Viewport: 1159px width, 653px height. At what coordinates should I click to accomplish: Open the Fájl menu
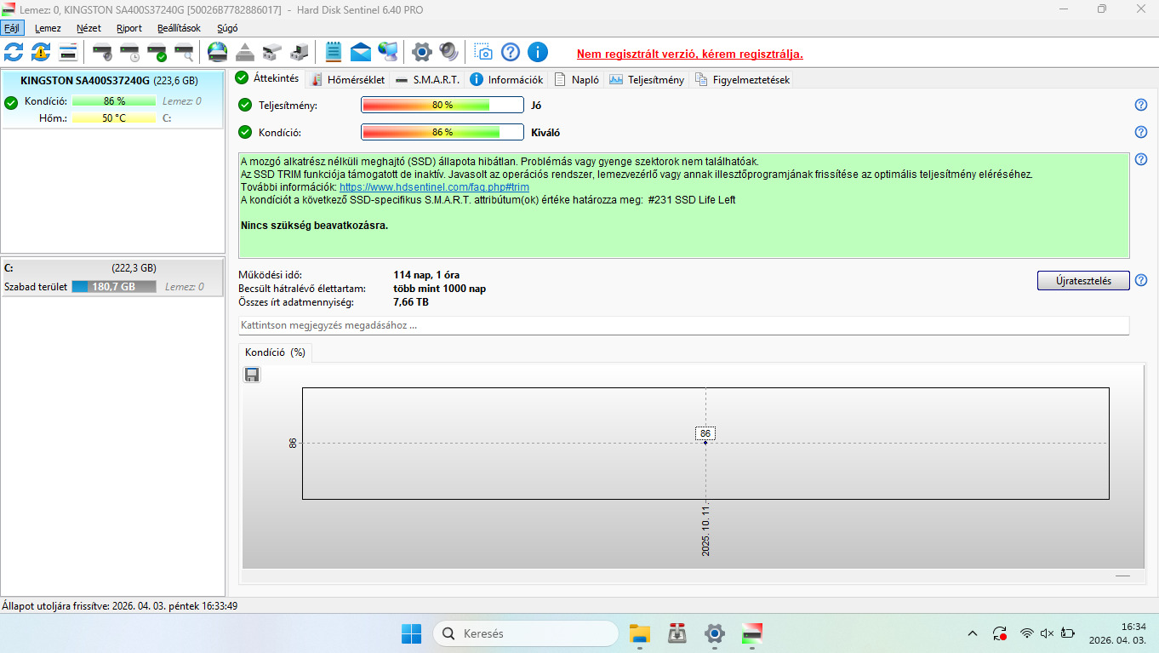click(12, 28)
